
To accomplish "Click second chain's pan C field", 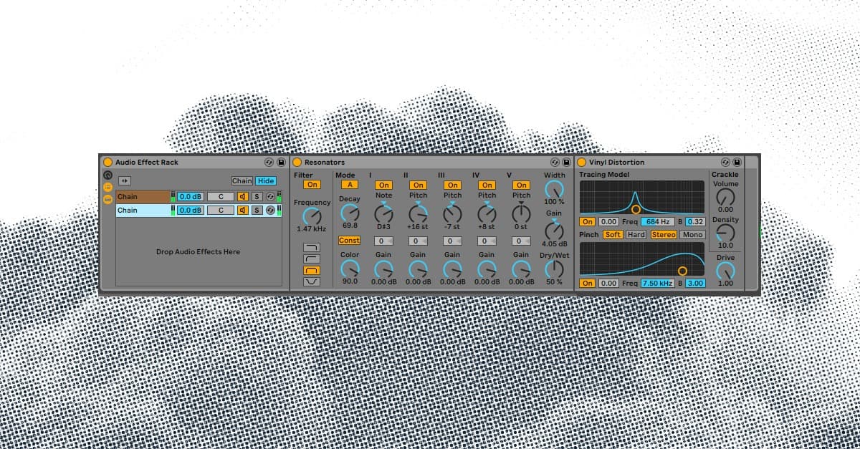I will point(221,210).
